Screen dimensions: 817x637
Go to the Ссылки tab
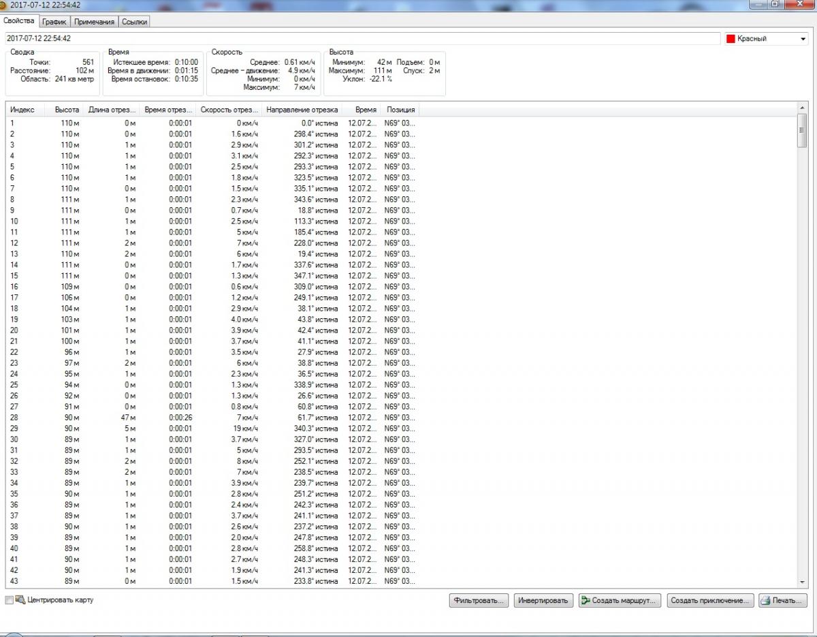[x=133, y=22]
